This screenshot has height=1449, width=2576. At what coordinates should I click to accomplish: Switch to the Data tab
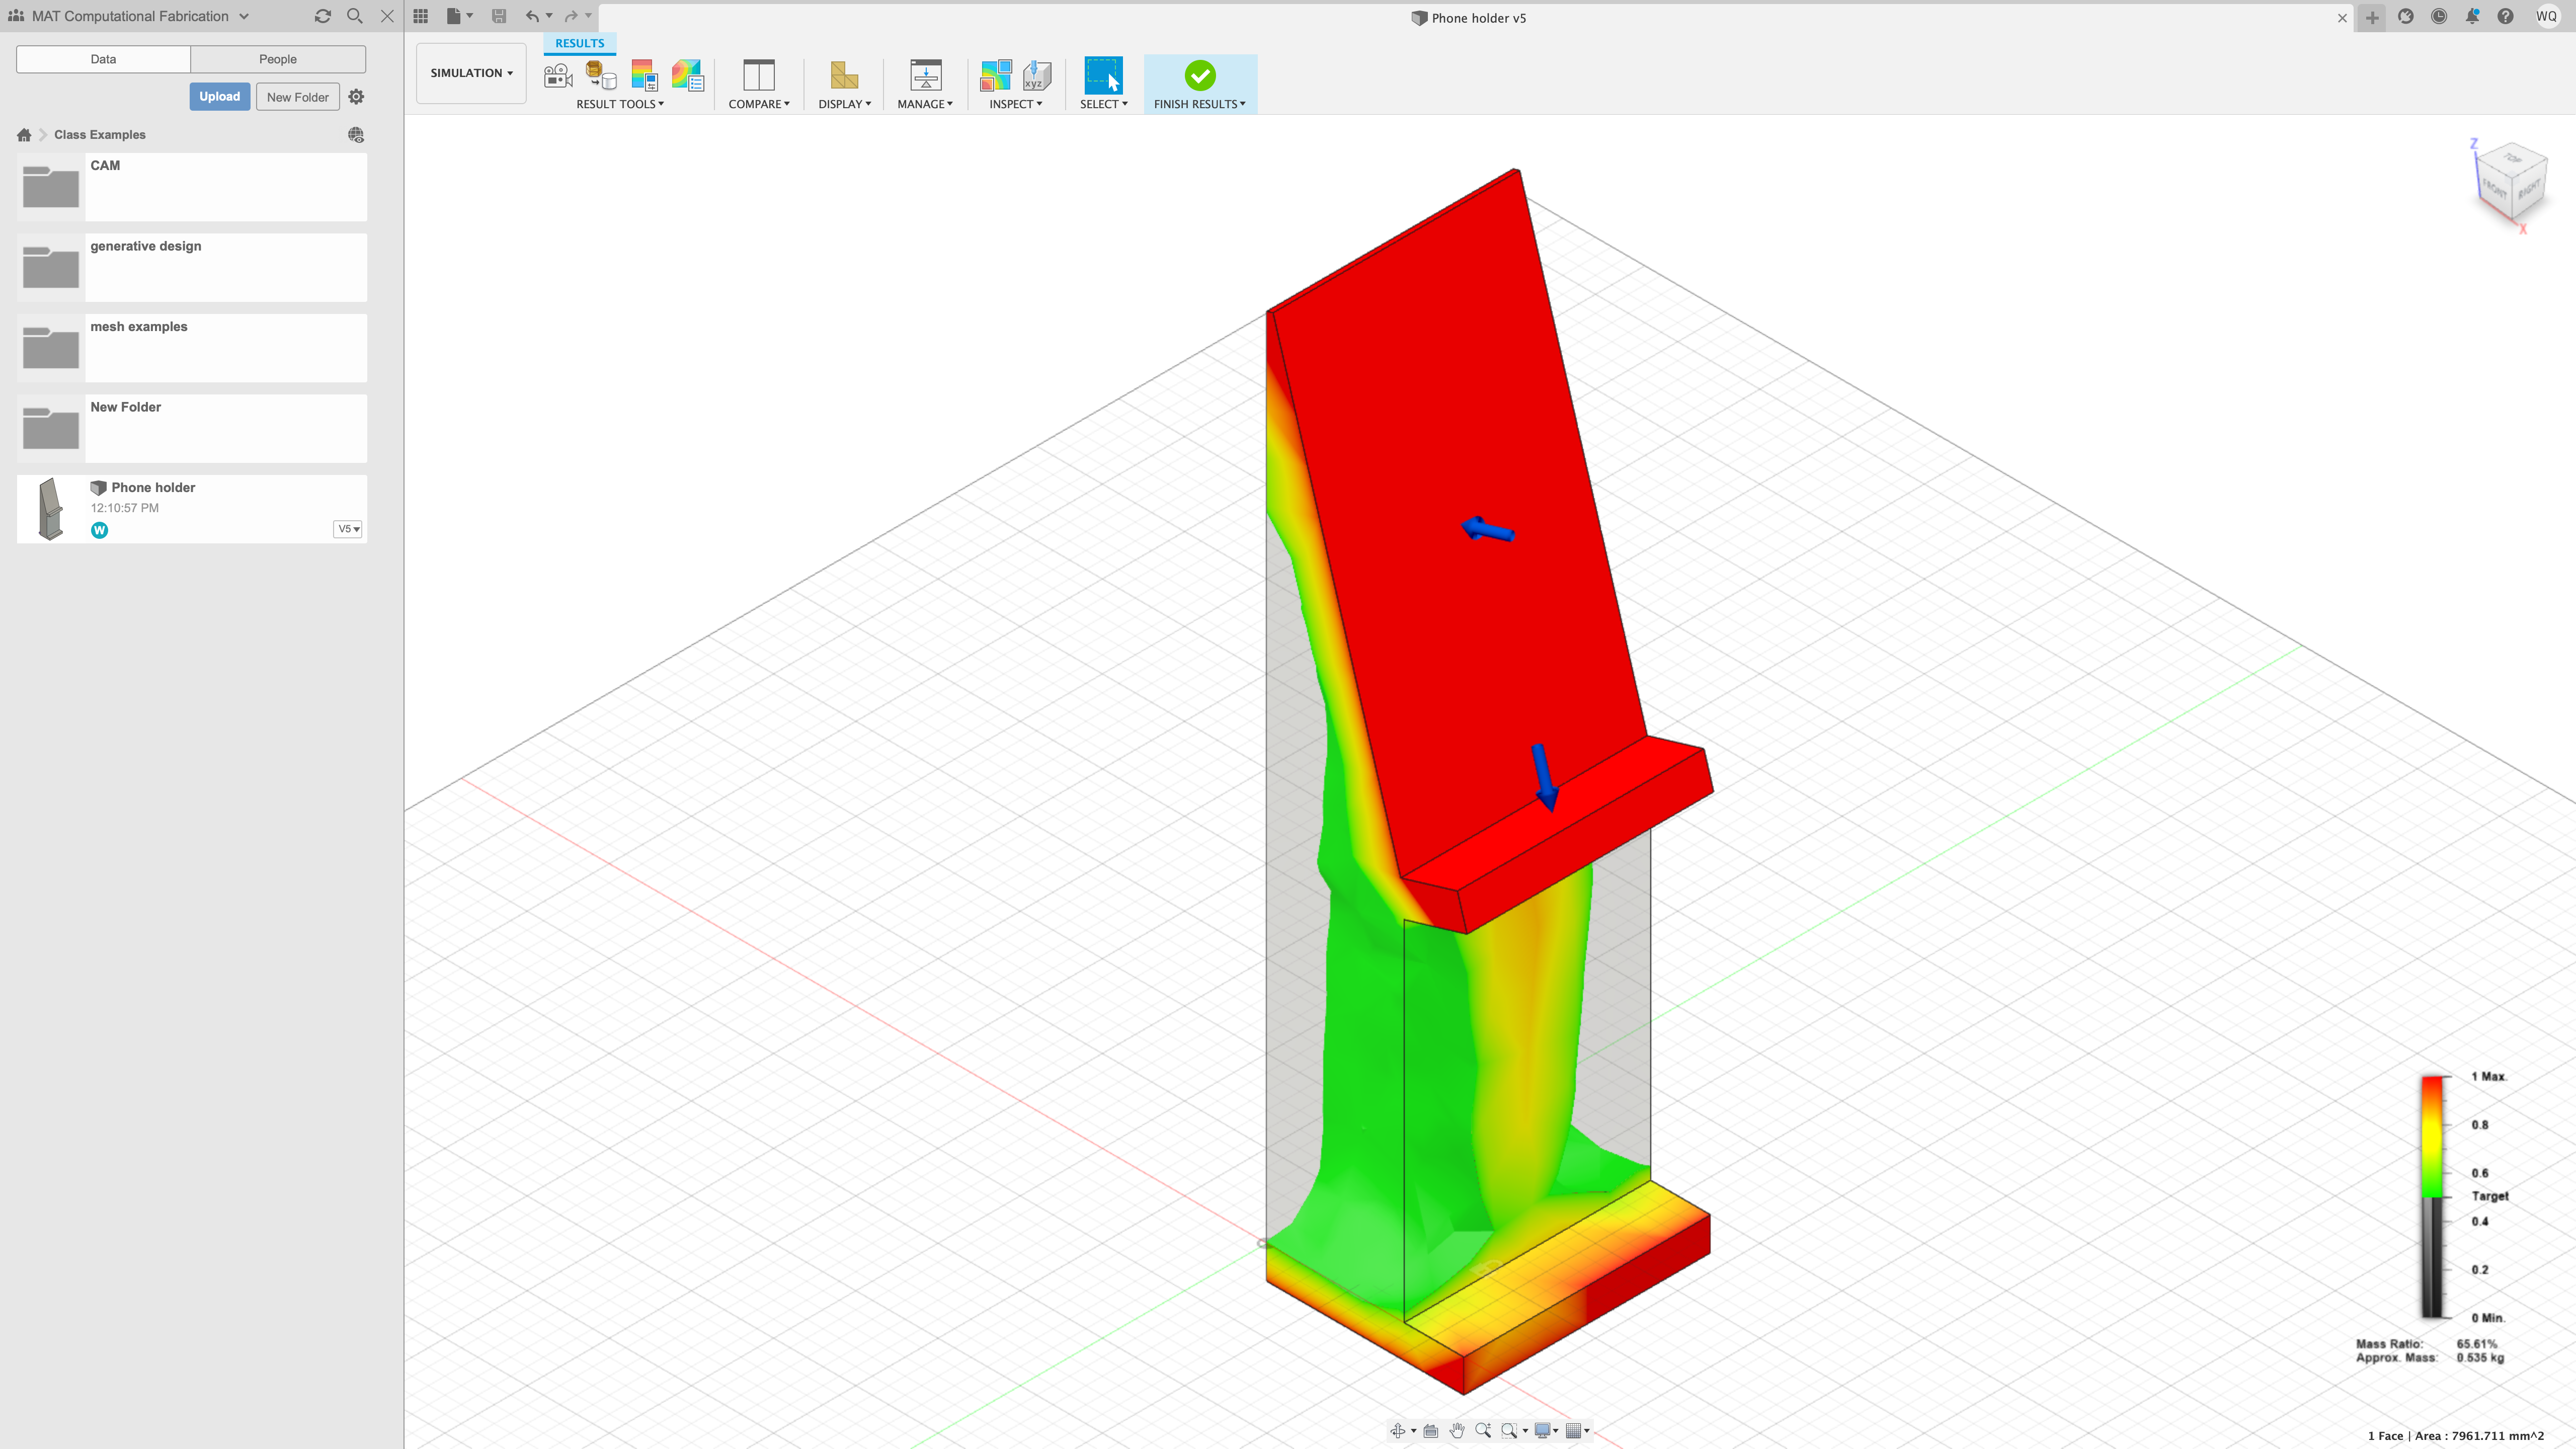[103, 59]
